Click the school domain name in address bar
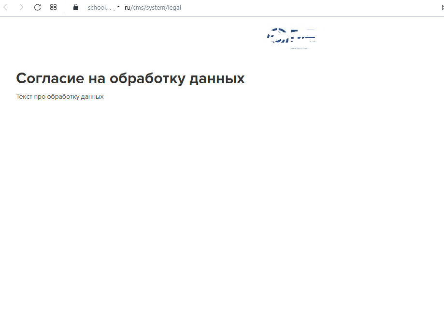444x315 pixels. [x=99, y=7]
